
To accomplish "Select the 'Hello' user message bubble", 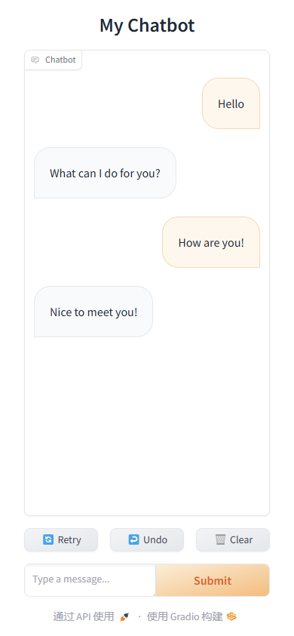I will (x=231, y=103).
